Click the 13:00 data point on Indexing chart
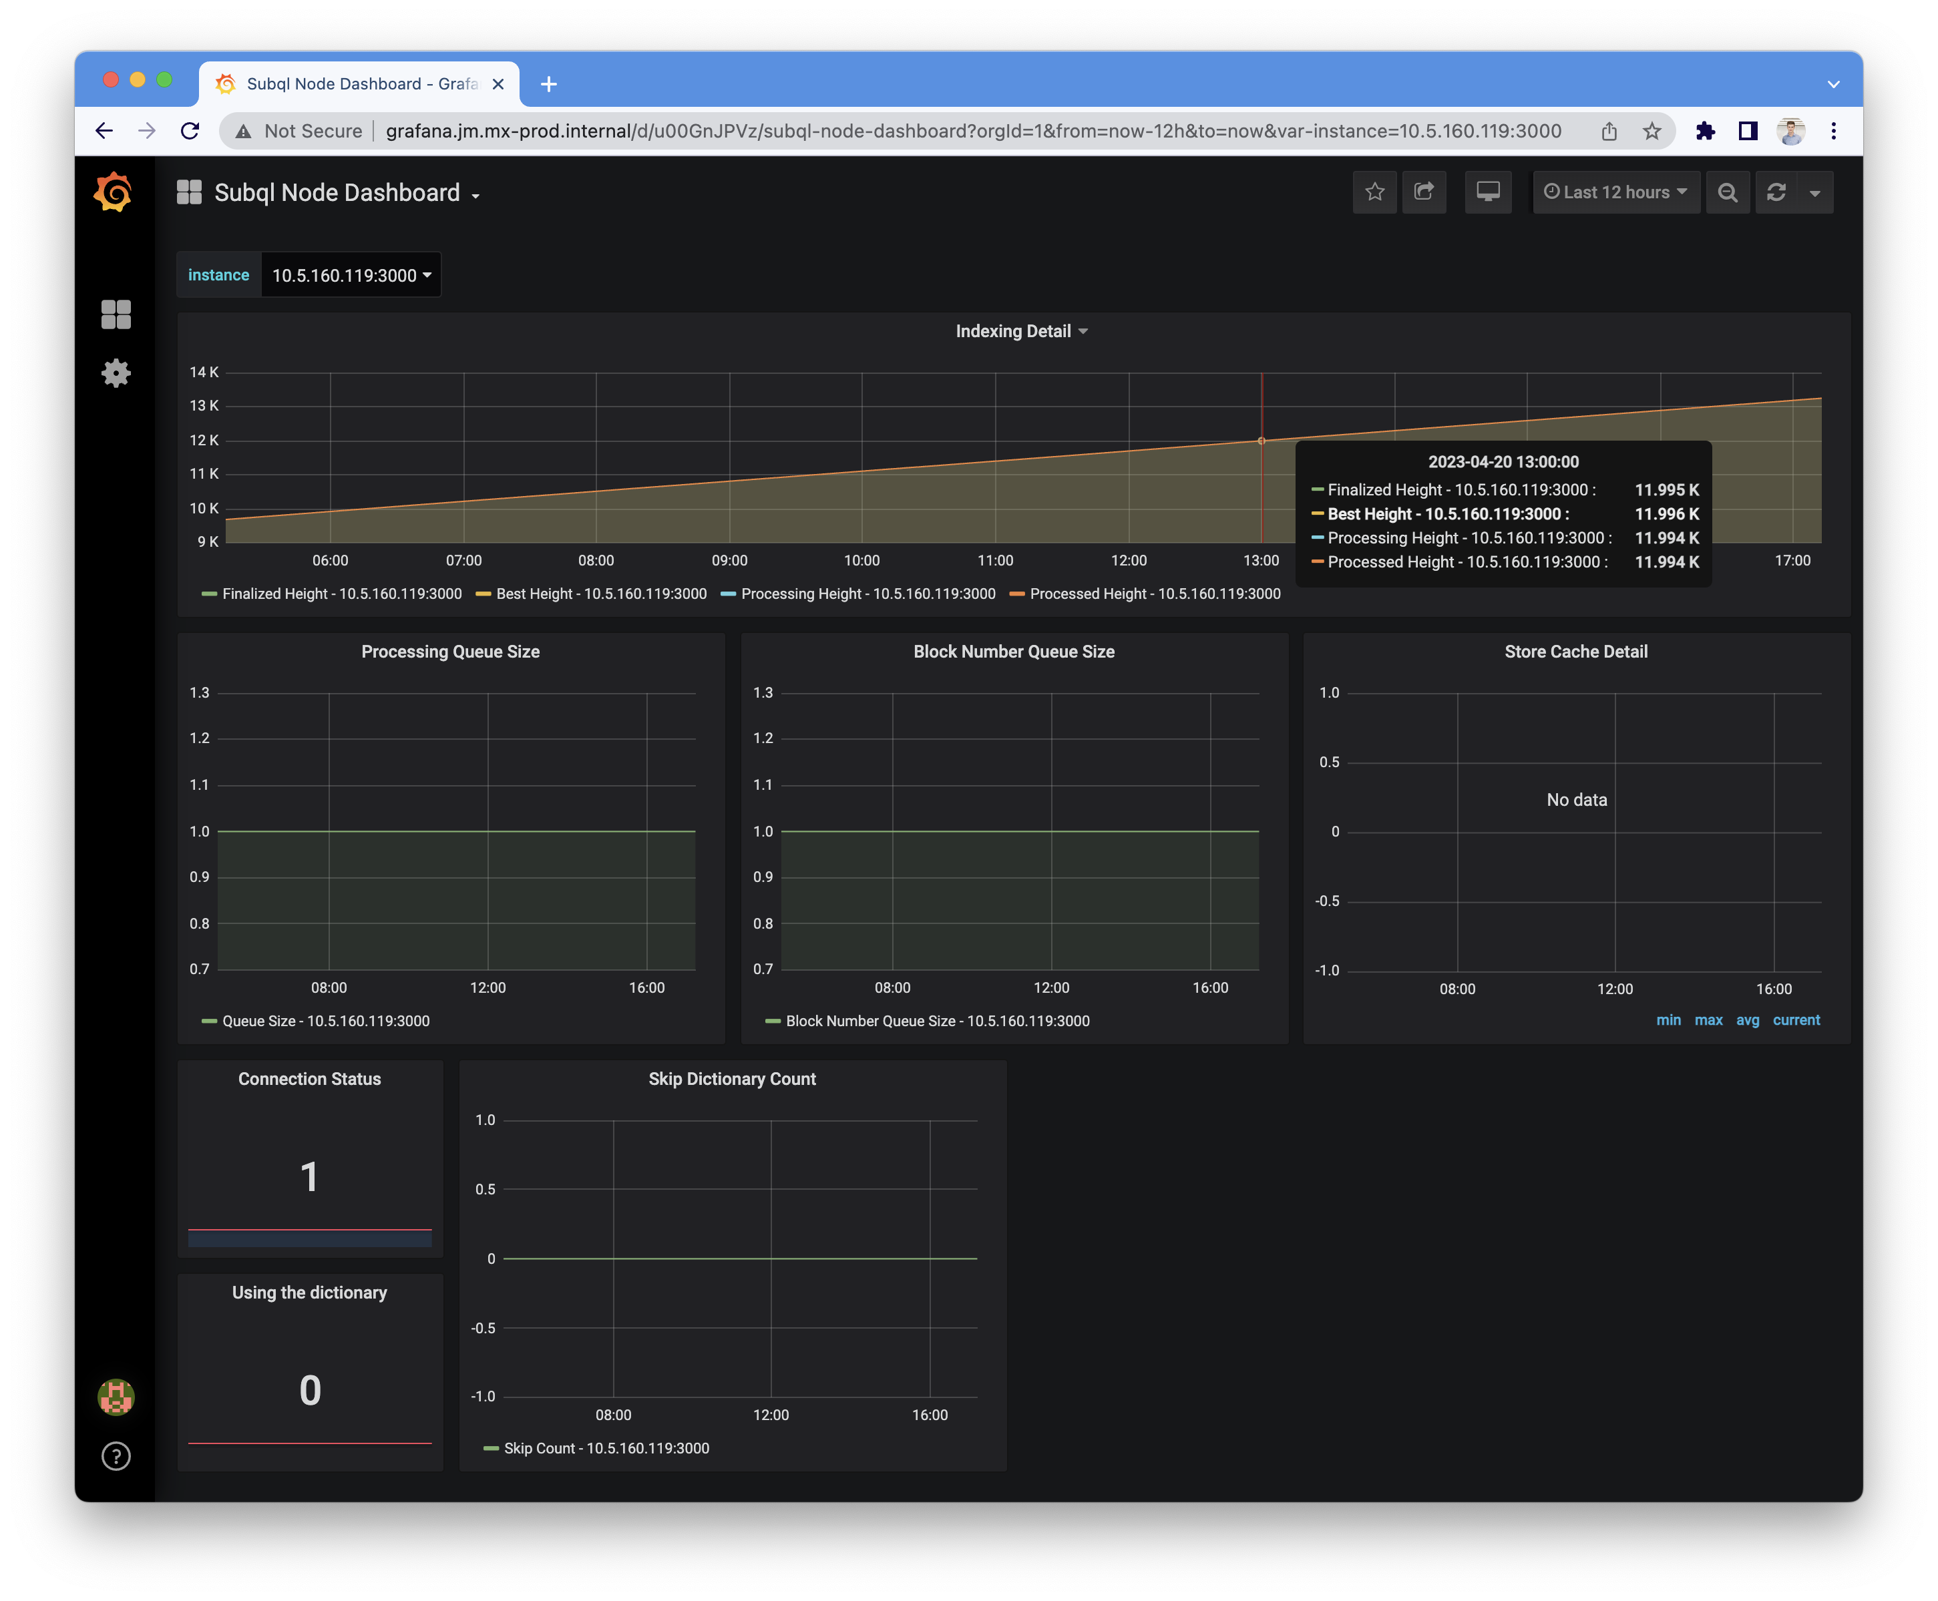Viewport: 1938px width, 1601px height. [1261, 441]
